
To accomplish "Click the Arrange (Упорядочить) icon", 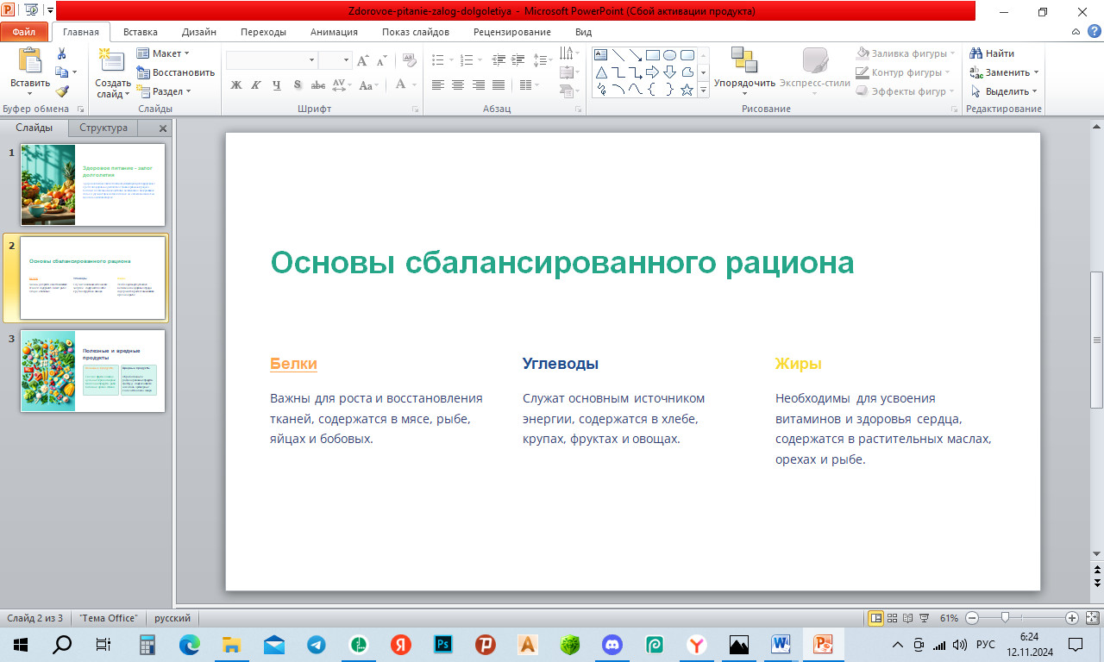I will (x=744, y=60).
